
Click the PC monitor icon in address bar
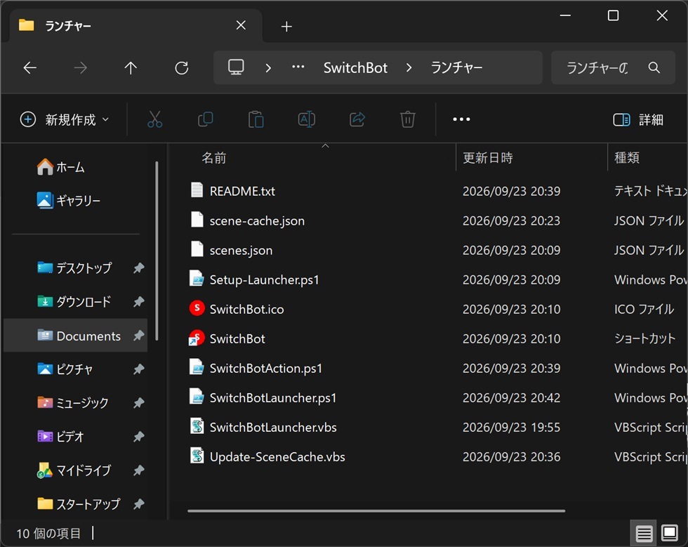click(236, 67)
